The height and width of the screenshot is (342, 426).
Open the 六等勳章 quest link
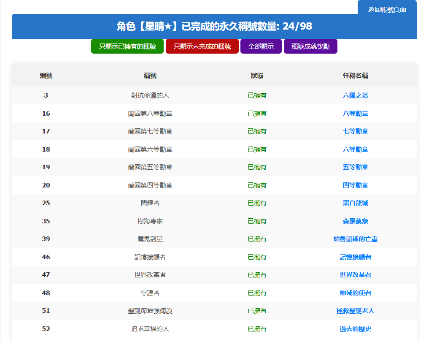(x=356, y=149)
